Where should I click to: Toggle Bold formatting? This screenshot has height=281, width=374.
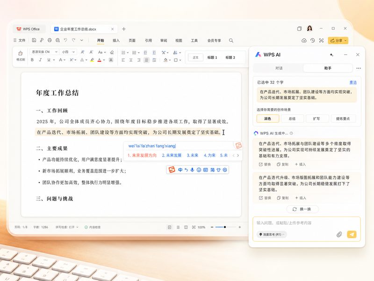pos(32,60)
